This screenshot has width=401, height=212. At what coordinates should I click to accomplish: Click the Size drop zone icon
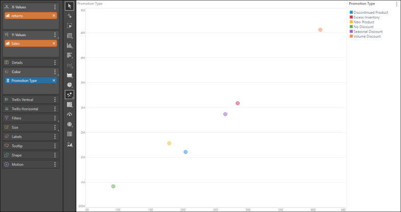click(x=7, y=127)
